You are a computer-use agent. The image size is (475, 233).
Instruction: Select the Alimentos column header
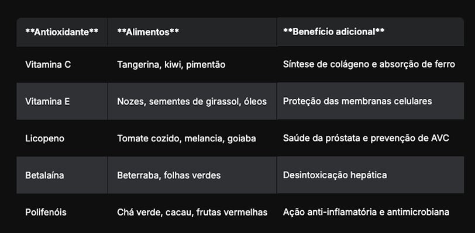tap(192, 32)
